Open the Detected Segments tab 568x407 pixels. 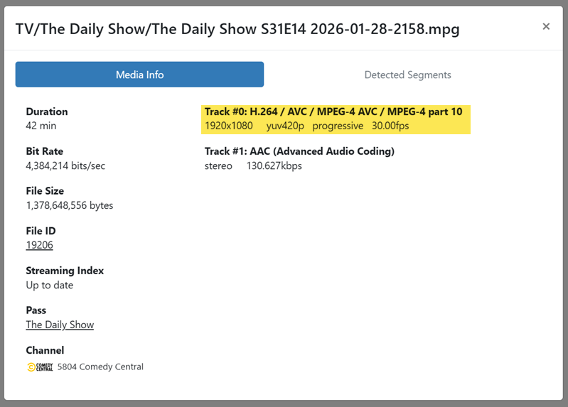point(407,75)
